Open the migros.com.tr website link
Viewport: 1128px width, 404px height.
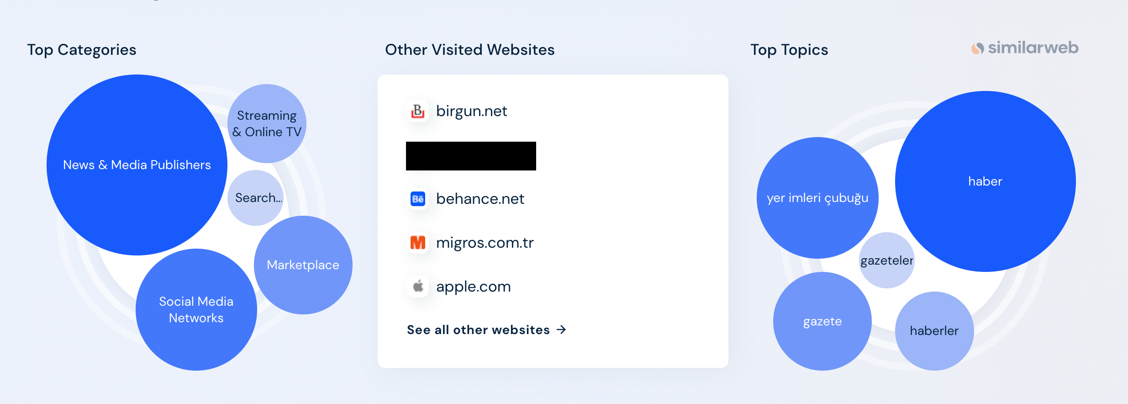(x=485, y=243)
